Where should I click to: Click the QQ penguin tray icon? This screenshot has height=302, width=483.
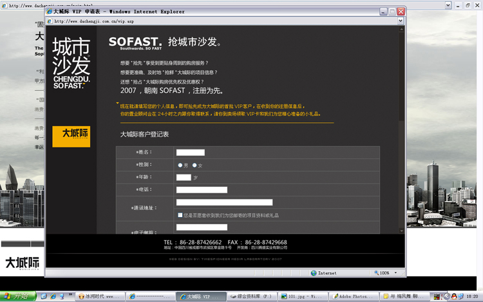point(454,296)
